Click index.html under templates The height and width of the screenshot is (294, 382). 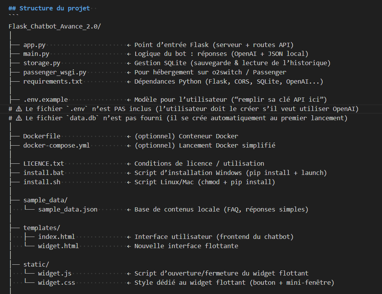[x=56, y=237]
